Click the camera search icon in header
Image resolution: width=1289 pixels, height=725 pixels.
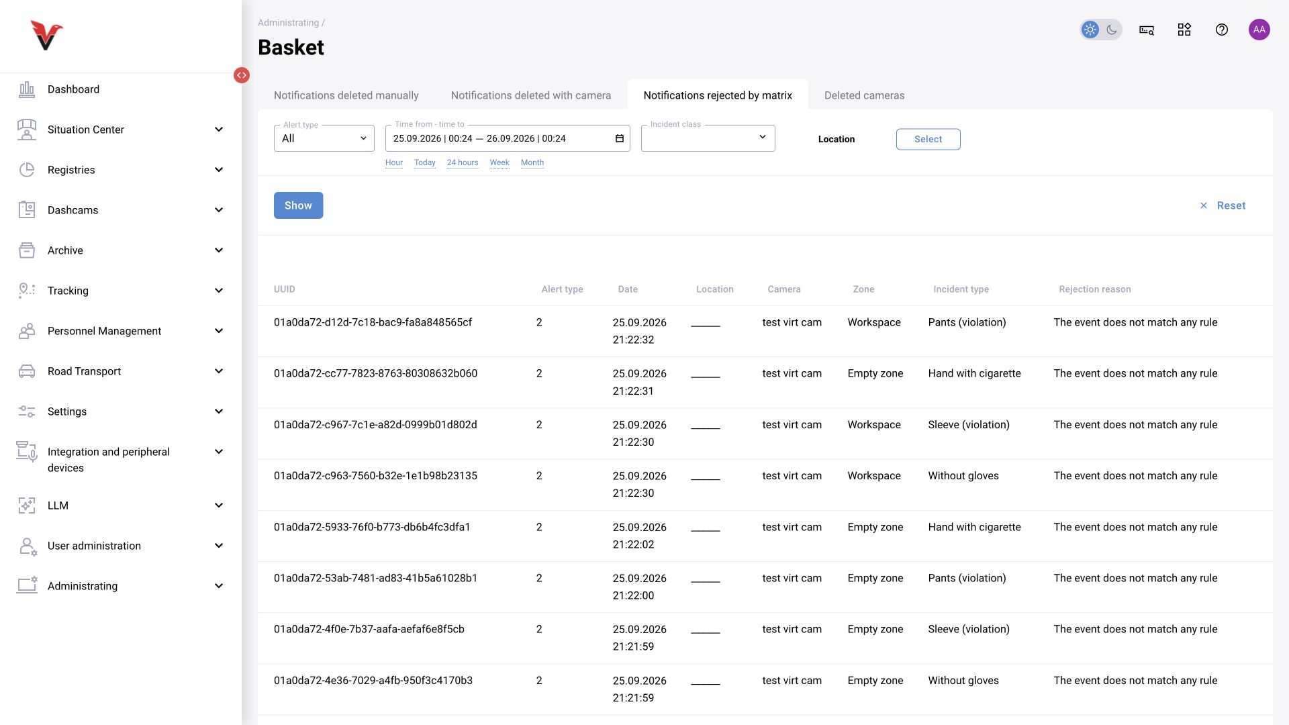[x=1147, y=30]
